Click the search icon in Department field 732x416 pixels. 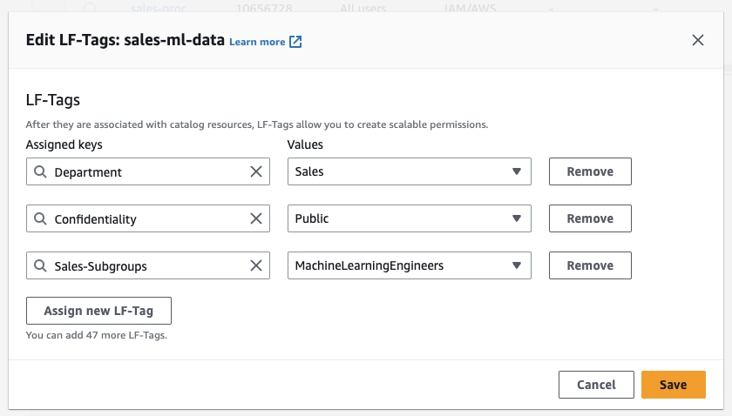[40, 172]
